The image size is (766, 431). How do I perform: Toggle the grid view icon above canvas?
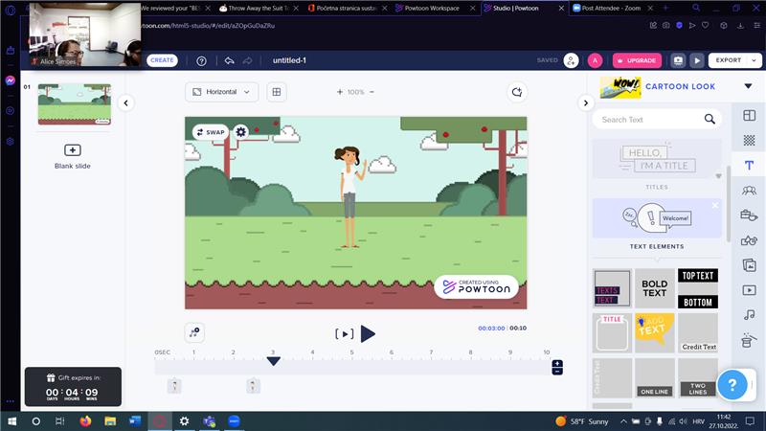click(277, 92)
